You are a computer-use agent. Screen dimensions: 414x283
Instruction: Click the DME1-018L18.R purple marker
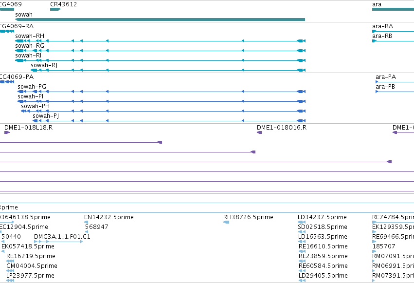pos(7,132)
